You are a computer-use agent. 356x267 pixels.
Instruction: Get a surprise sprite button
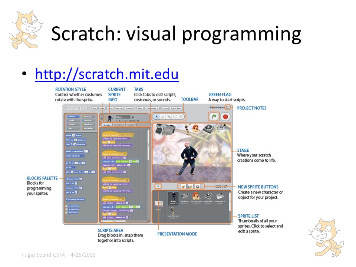click(198, 186)
